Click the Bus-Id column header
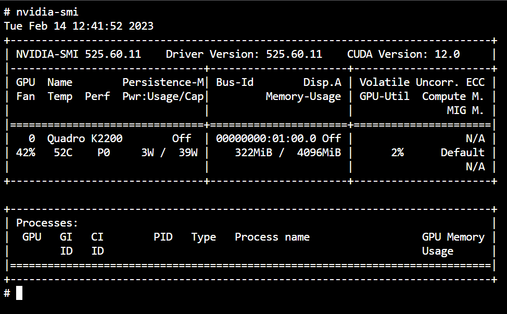This screenshot has width=507, height=314. (x=235, y=82)
